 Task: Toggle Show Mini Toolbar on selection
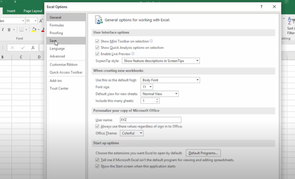(97, 41)
